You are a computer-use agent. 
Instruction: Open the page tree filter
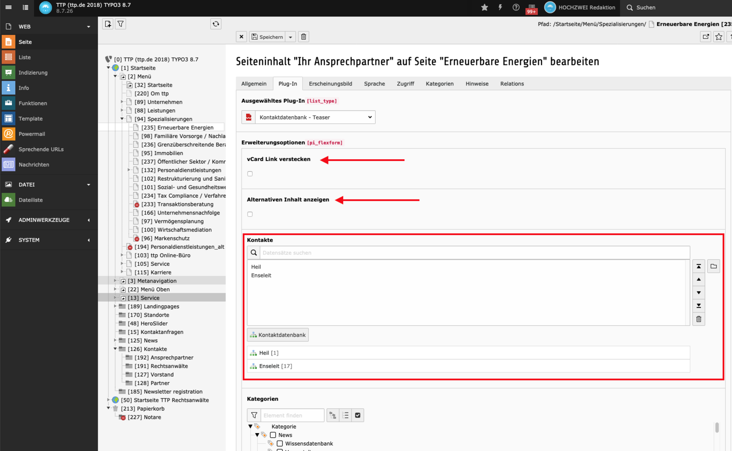(120, 24)
